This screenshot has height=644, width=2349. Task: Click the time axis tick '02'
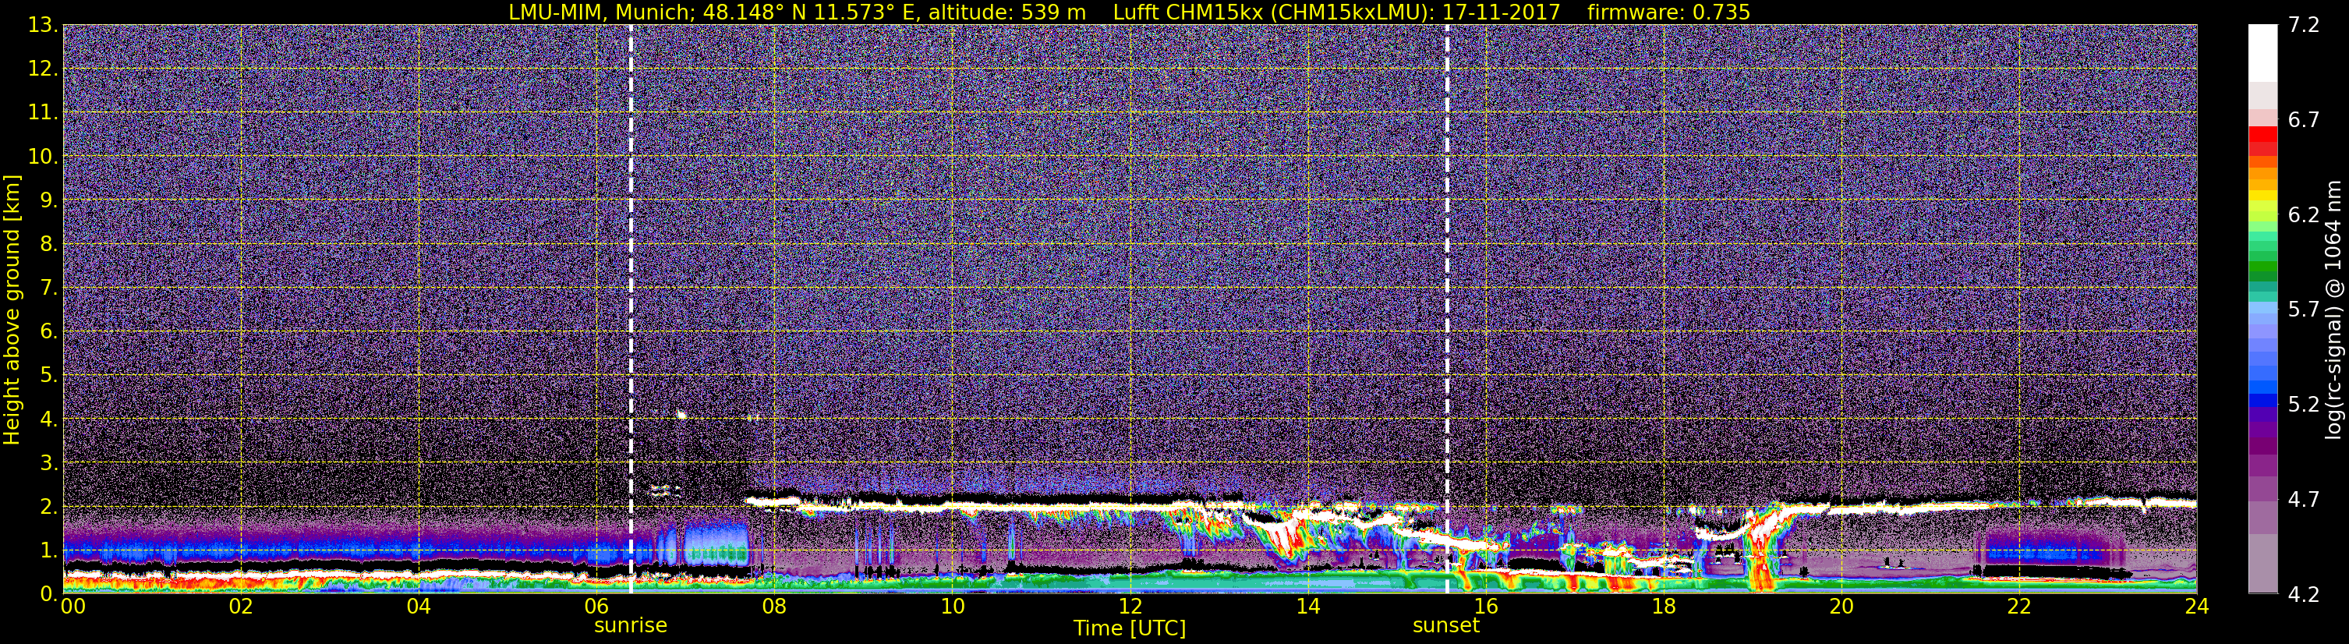(241, 607)
